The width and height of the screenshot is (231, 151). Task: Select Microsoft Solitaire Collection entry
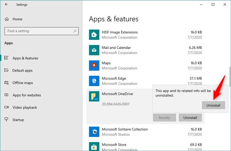click(145, 132)
